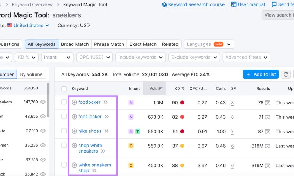The height and width of the screenshot is (176, 294).
Task: Click the View search history button
Action: click(278, 15)
